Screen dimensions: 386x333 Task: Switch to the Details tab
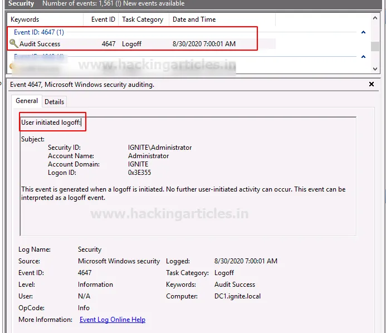54,102
